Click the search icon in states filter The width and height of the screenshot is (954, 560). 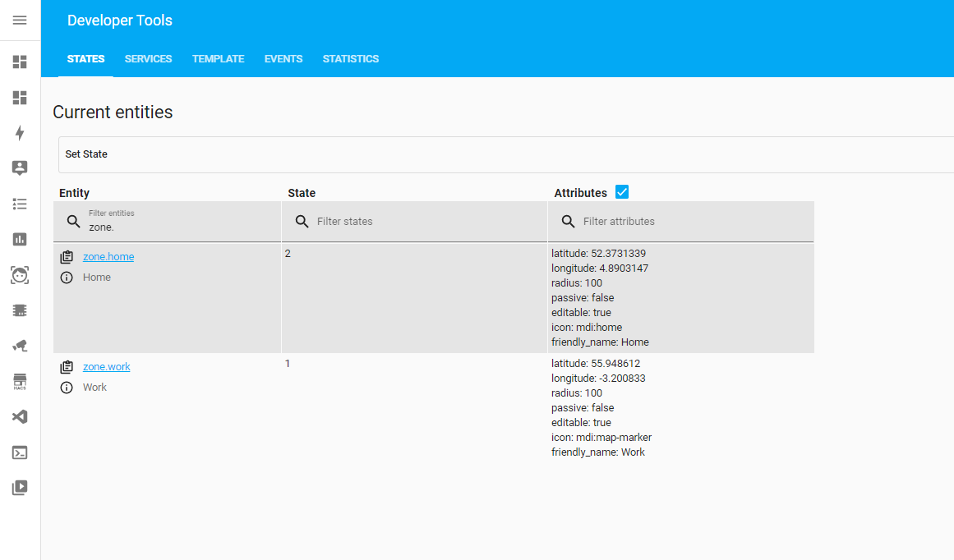302,222
